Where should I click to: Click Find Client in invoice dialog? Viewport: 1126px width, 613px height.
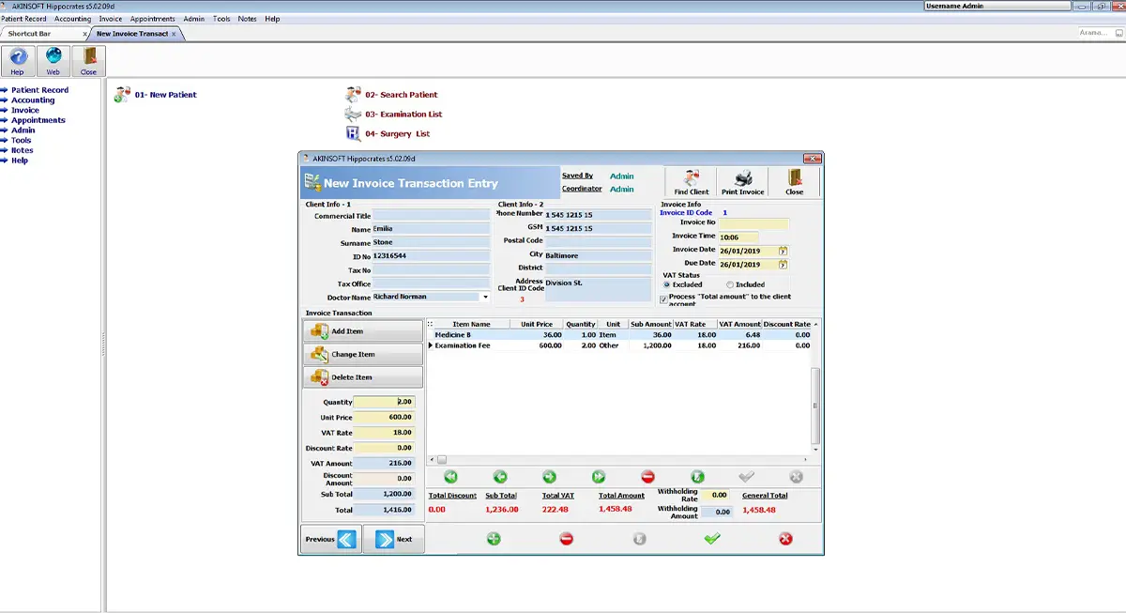coord(692,182)
